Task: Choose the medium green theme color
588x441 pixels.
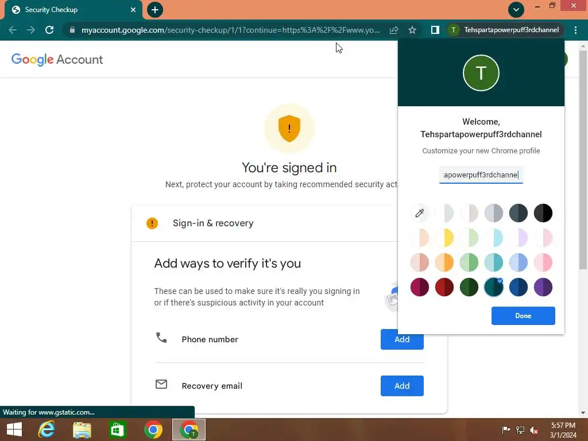Action: point(469,262)
